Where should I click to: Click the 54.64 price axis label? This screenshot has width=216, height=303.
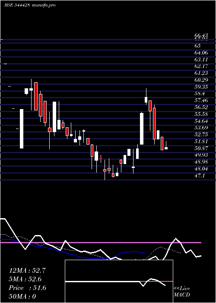click(x=201, y=121)
